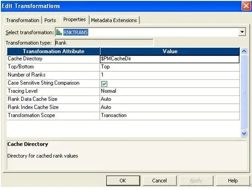The height and width of the screenshot is (190, 252).
Task: Edit the $PMCacheDir cache directory value
Action: click(169, 59)
